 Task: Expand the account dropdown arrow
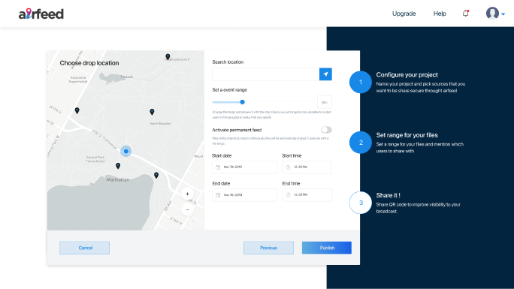503,14
